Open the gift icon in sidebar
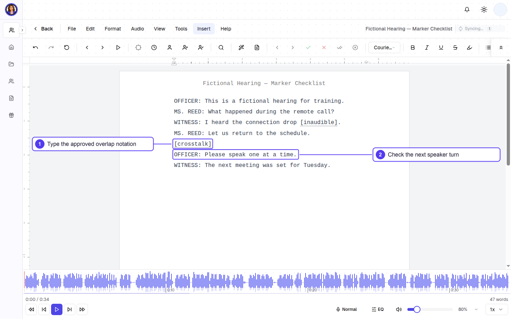The height and width of the screenshot is (319, 511). pyautogui.click(x=11, y=115)
